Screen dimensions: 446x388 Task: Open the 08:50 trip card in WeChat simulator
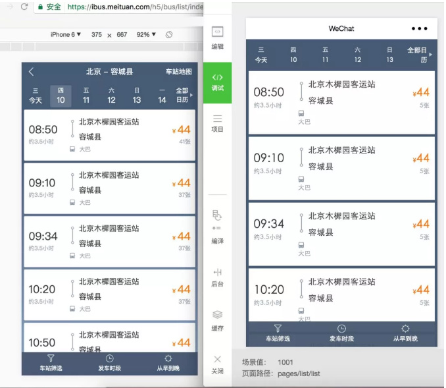pos(341,103)
